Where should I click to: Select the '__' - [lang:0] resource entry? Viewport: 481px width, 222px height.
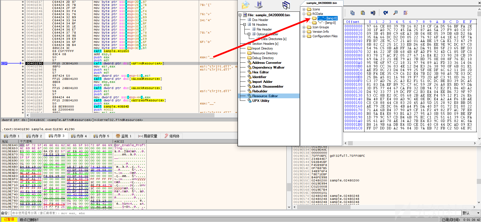coord(328,18)
